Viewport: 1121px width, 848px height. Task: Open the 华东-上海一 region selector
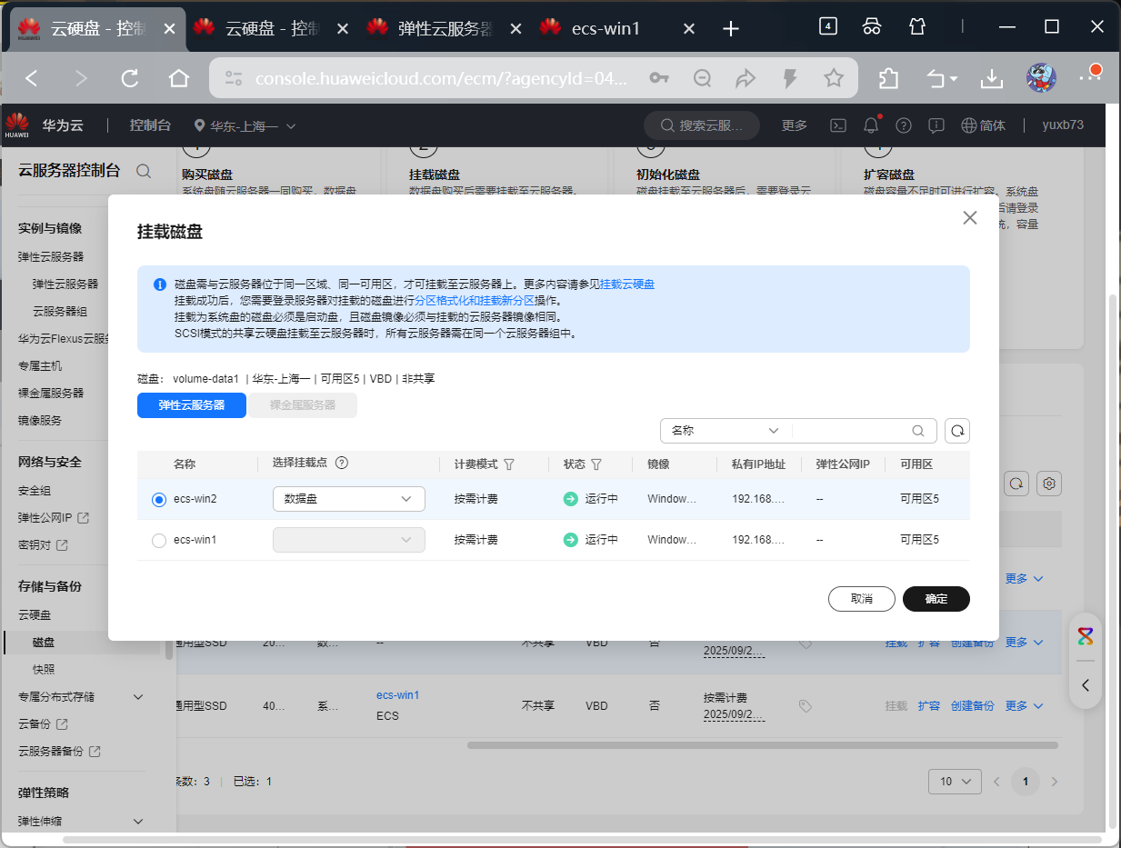click(245, 125)
